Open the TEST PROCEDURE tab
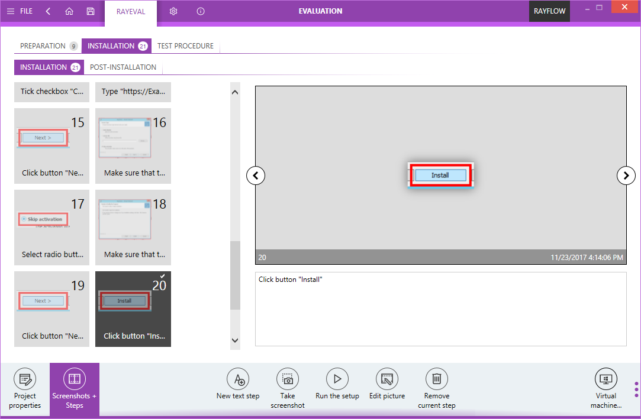 (x=186, y=46)
